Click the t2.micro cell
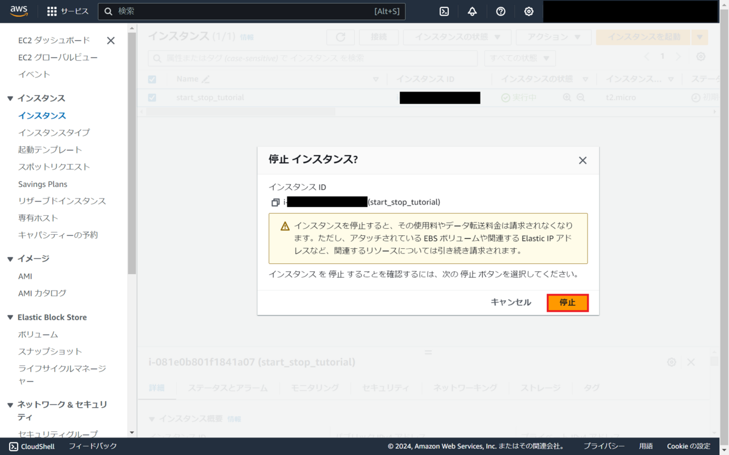The height and width of the screenshot is (455, 729). click(x=620, y=98)
